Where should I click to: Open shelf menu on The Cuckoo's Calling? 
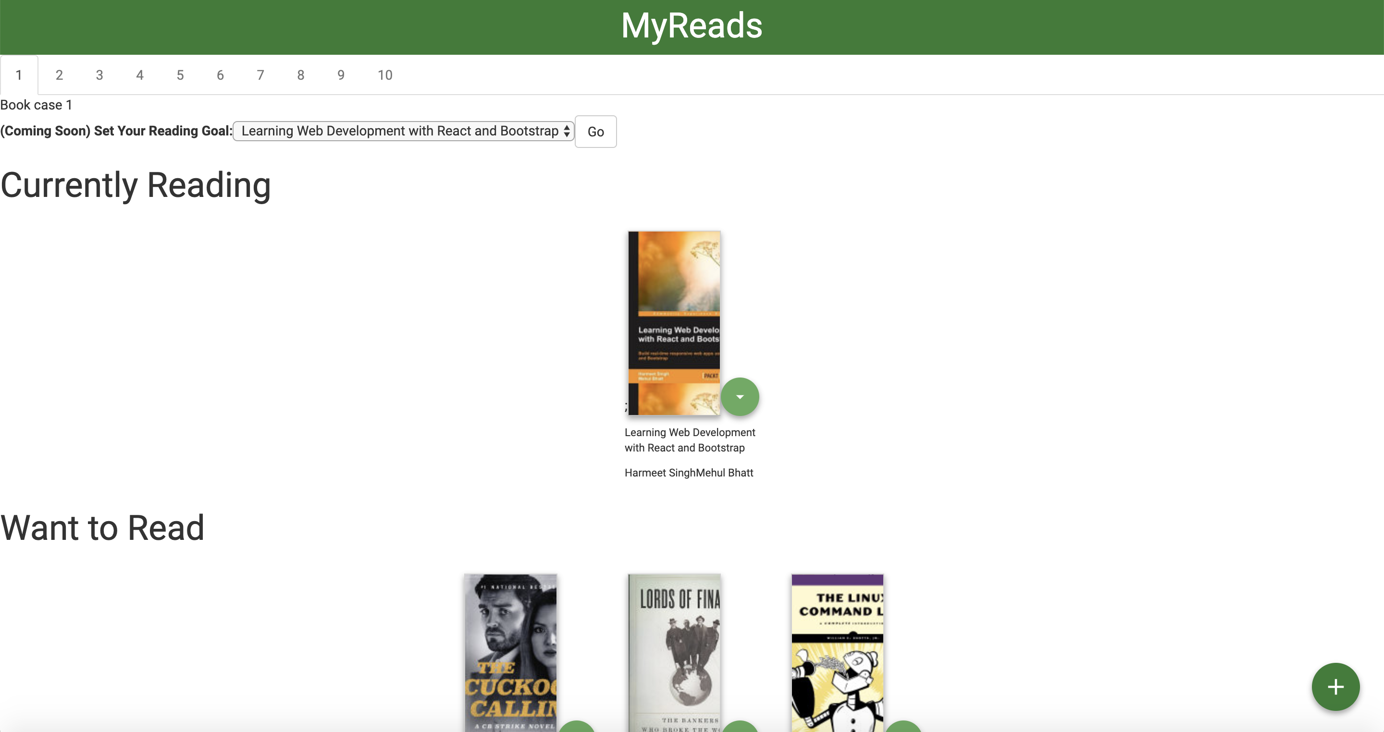(577, 727)
